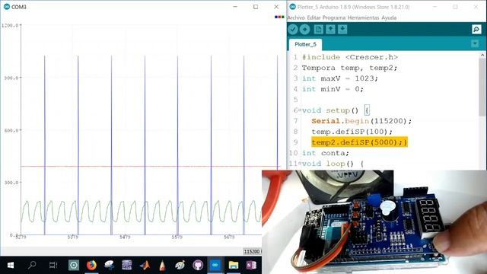
Task: Click the 'Tempora temp, temp2;' line
Action: [x=349, y=68]
